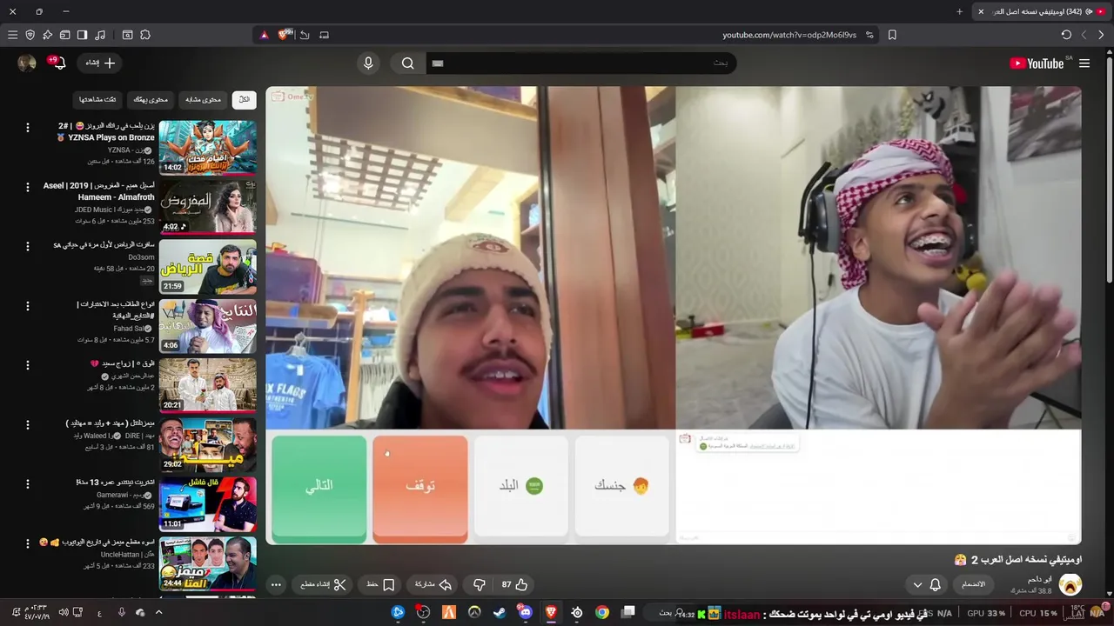This screenshot has width=1114, height=626.
Task: Open options for Aseel Hameem Almafroth video
Action: click(x=27, y=187)
